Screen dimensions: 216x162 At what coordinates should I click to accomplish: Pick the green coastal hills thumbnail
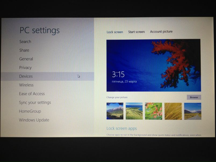(x=134, y=111)
